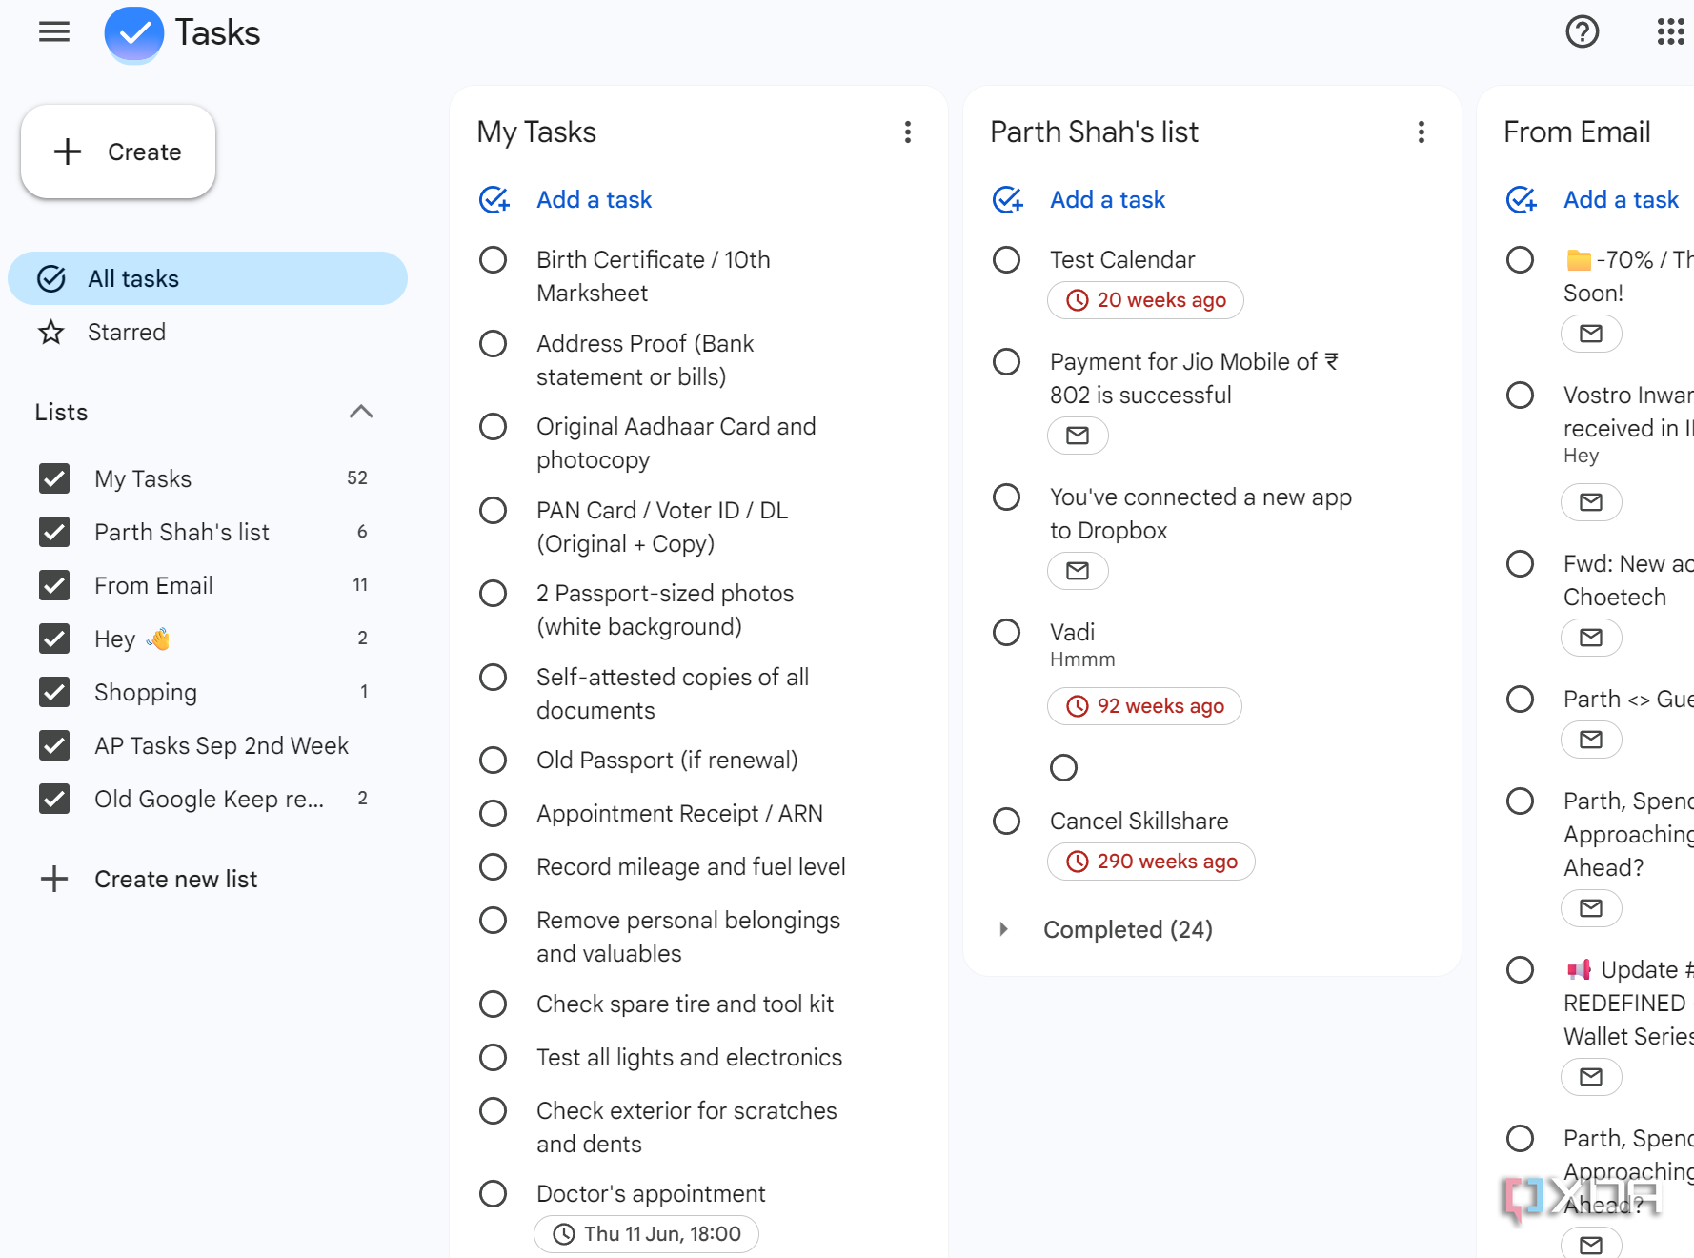Select the All tasks view
This screenshot has height=1258, width=1694.
(208, 278)
